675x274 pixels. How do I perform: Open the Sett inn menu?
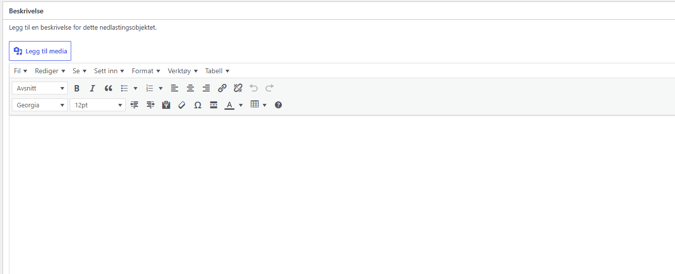point(109,71)
